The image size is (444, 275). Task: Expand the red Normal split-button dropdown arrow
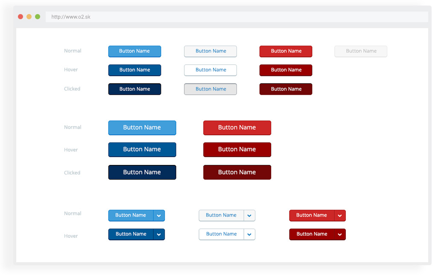point(340,216)
